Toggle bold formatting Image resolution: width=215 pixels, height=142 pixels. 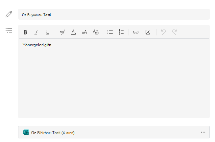click(x=25, y=32)
